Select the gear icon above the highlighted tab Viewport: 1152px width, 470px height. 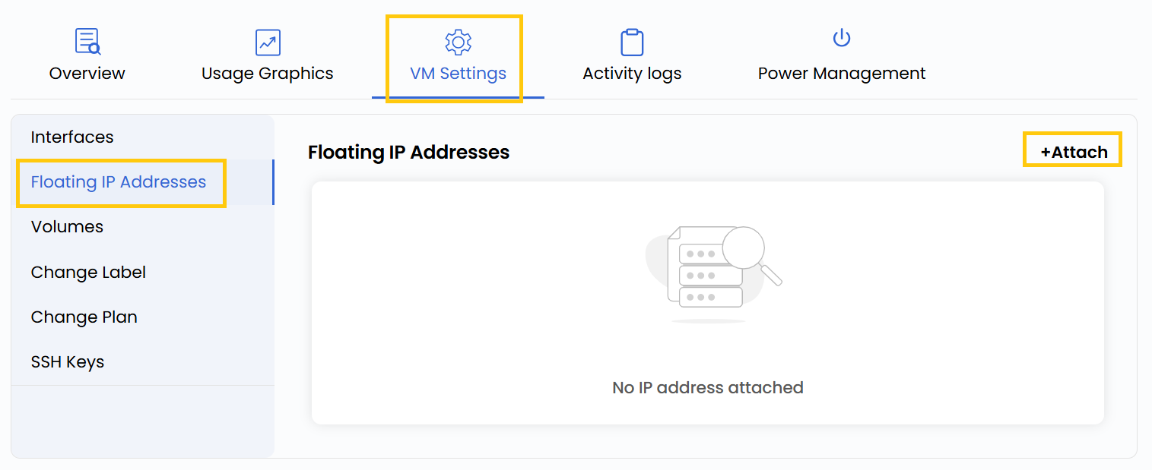tap(457, 42)
